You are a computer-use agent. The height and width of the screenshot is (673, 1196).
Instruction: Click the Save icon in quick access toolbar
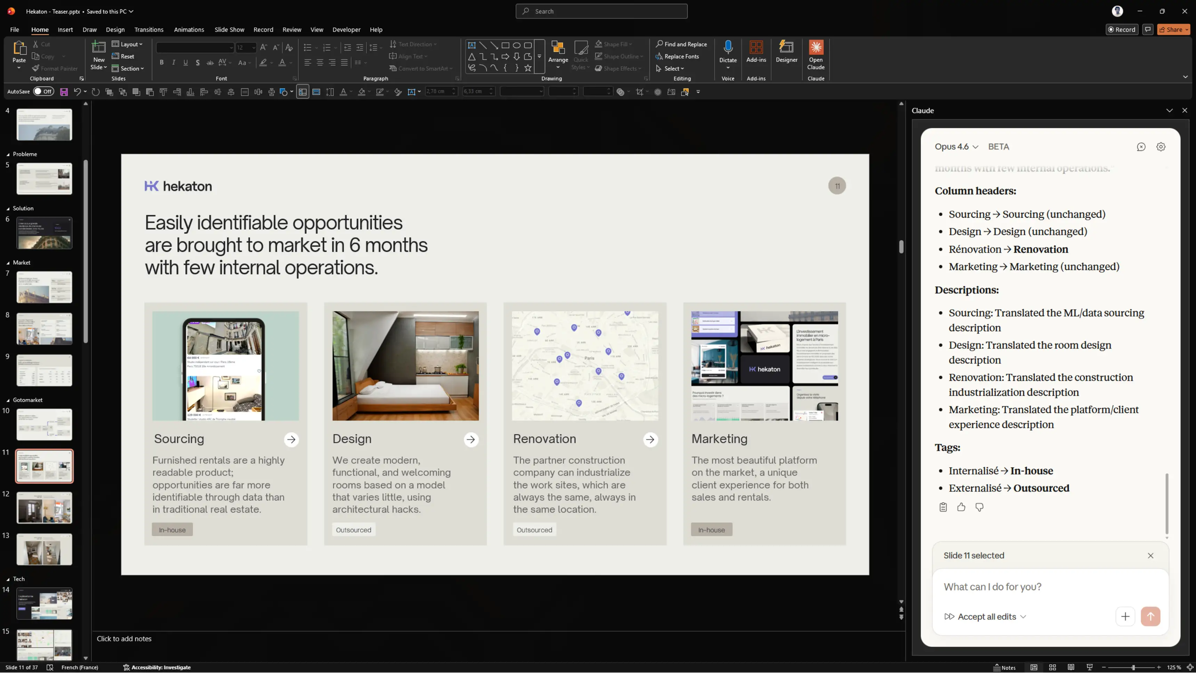tap(64, 92)
